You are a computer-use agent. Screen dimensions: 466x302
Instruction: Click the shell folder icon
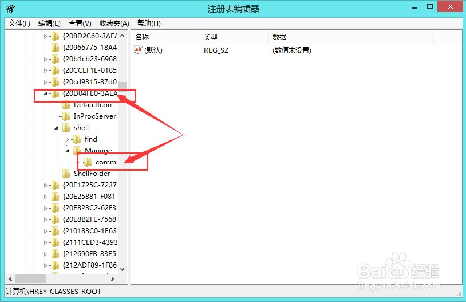(66, 128)
